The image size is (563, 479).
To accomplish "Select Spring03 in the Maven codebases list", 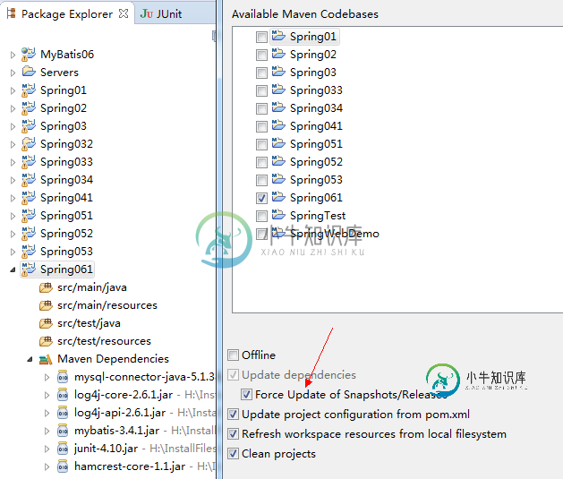I will coord(313,73).
